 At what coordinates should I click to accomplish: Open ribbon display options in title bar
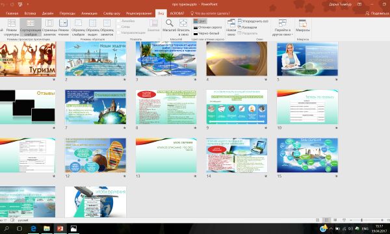pos(359,5)
